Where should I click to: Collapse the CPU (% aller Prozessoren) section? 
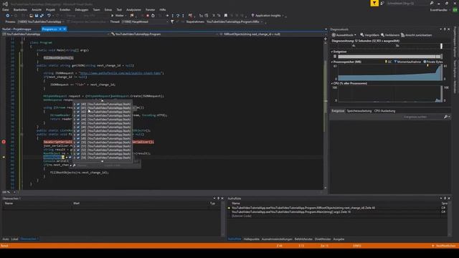pyautogui.click(x=332, y=84)
